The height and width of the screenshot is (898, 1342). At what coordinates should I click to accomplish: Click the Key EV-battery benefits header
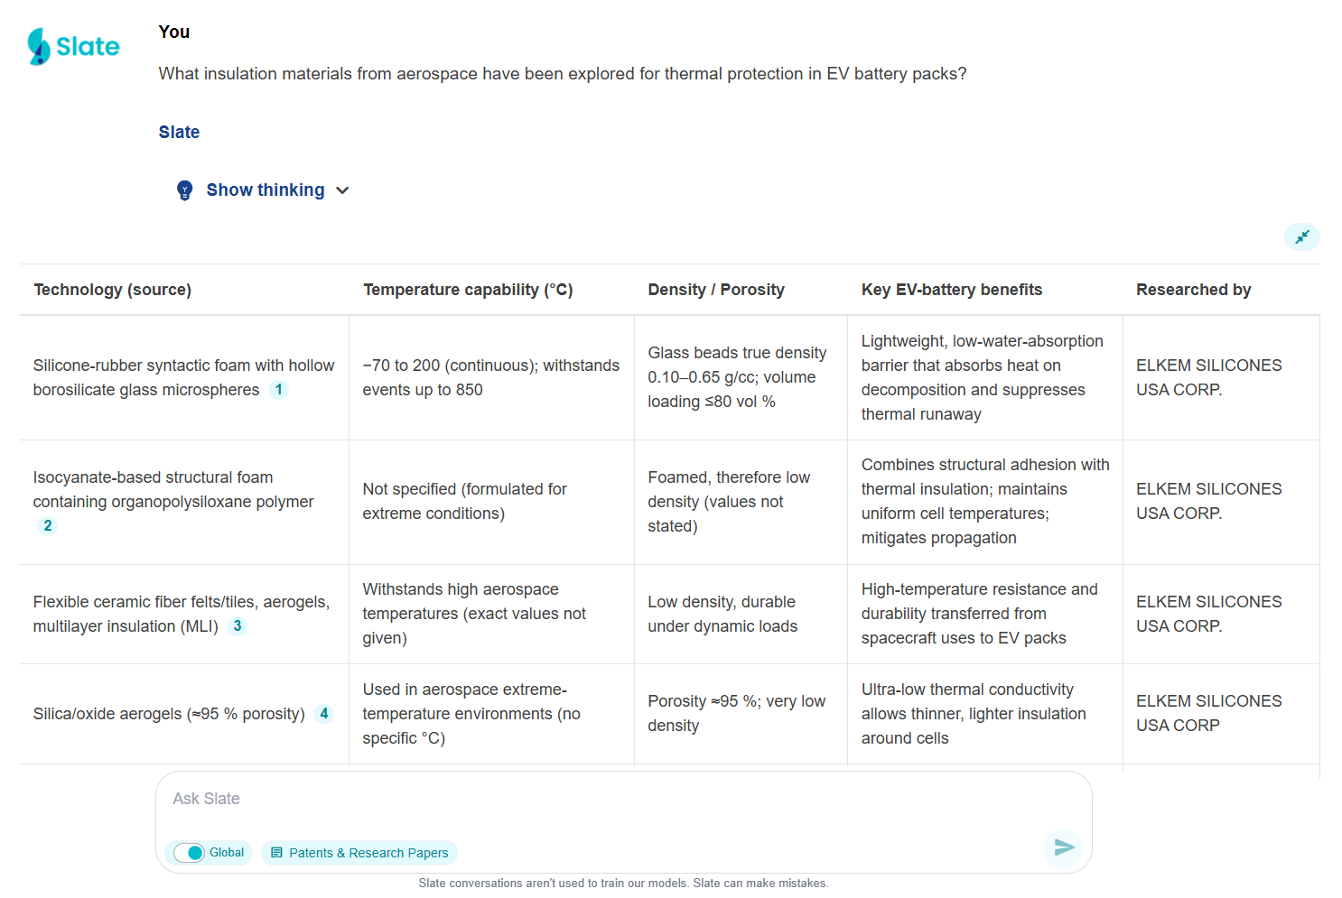[952, 290]
